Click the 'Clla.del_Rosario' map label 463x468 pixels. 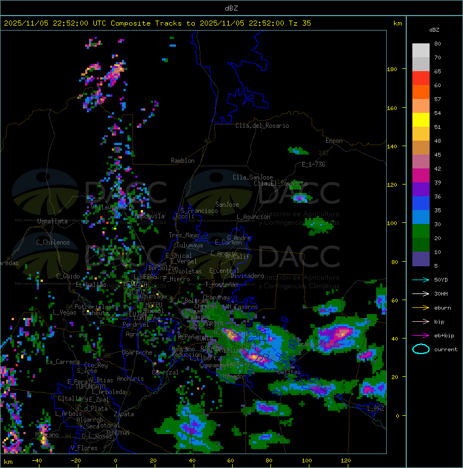coord(262,126)
